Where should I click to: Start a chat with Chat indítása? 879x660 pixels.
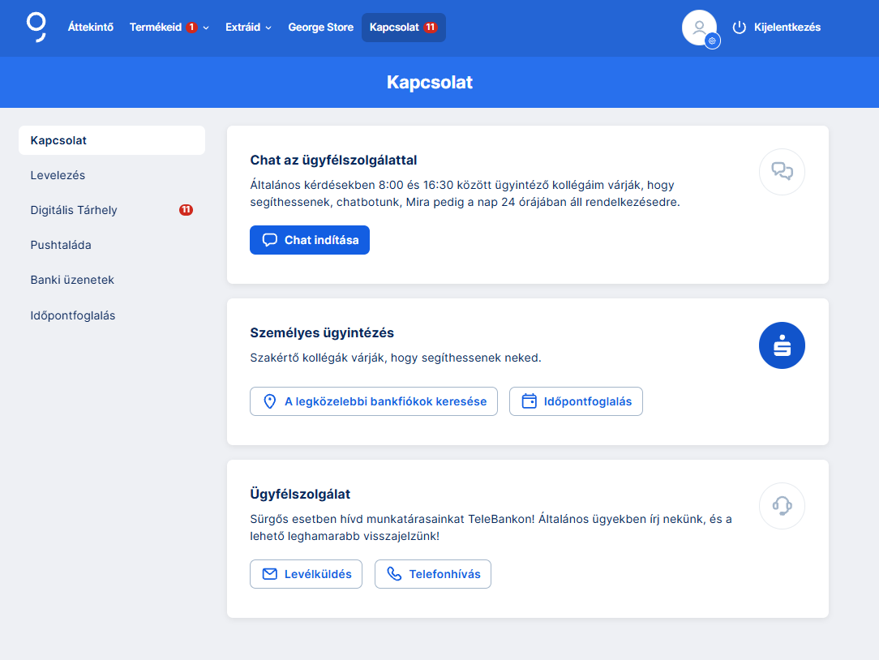(x=310, y=240)
